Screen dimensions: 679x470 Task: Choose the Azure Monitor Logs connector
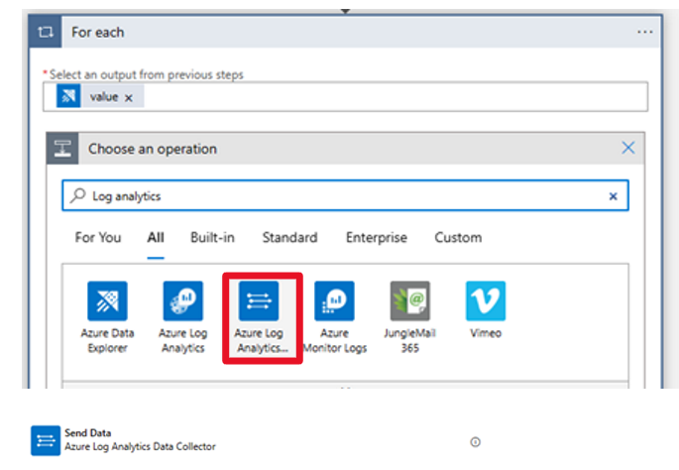(x=334, y=317)
